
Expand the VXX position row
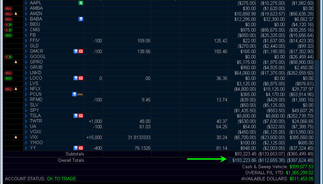point(26,137)
